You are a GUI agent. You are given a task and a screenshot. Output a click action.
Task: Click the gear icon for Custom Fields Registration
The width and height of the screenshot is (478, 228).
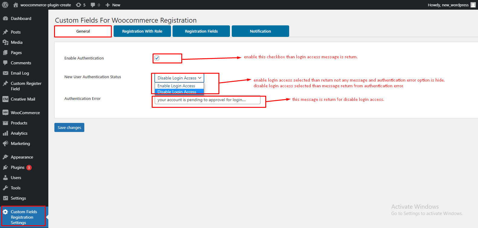5,212
